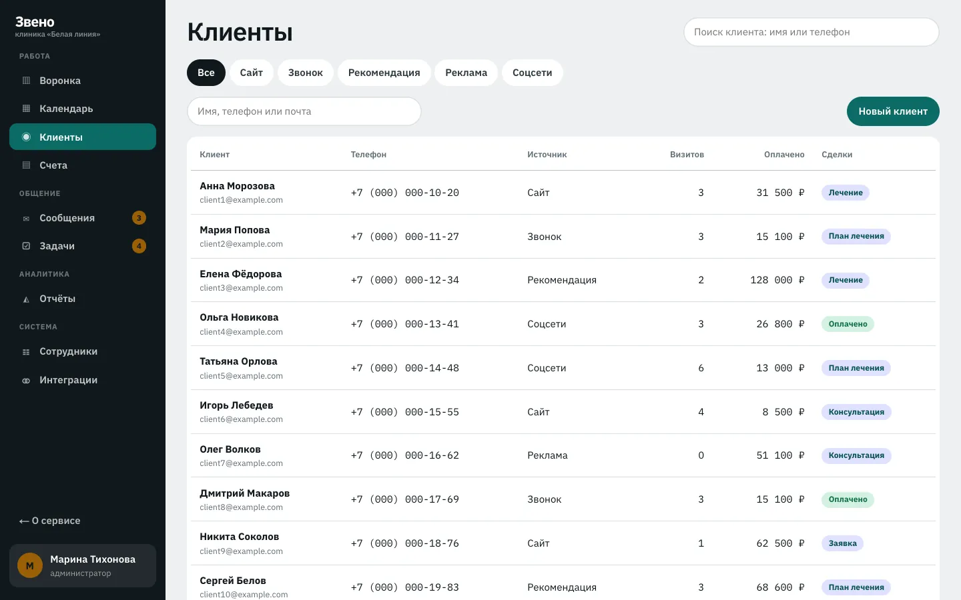Select the Все filter tab
The height and width of the screenshot is (600, 961).
coord(206,73)
